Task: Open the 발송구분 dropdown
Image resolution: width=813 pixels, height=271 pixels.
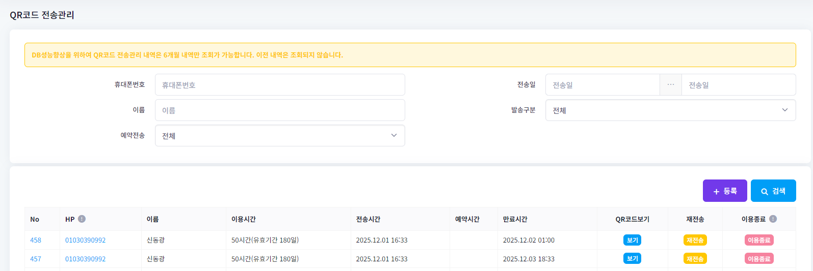Action: pyautogui.click(x=670, y=110)
